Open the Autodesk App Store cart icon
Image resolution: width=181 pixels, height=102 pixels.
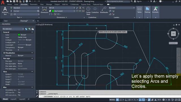tap(151, 1)
